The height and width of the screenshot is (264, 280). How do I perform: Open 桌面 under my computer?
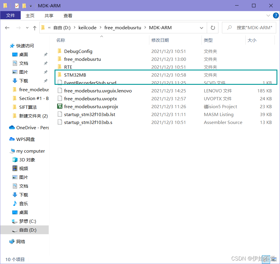(x=20, y=212)
